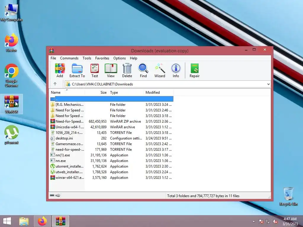Image resolution: width=303 pixels, height=227 pixels.
Task: Select the µTorrent desktop shortcut
Action: (12, 135)
